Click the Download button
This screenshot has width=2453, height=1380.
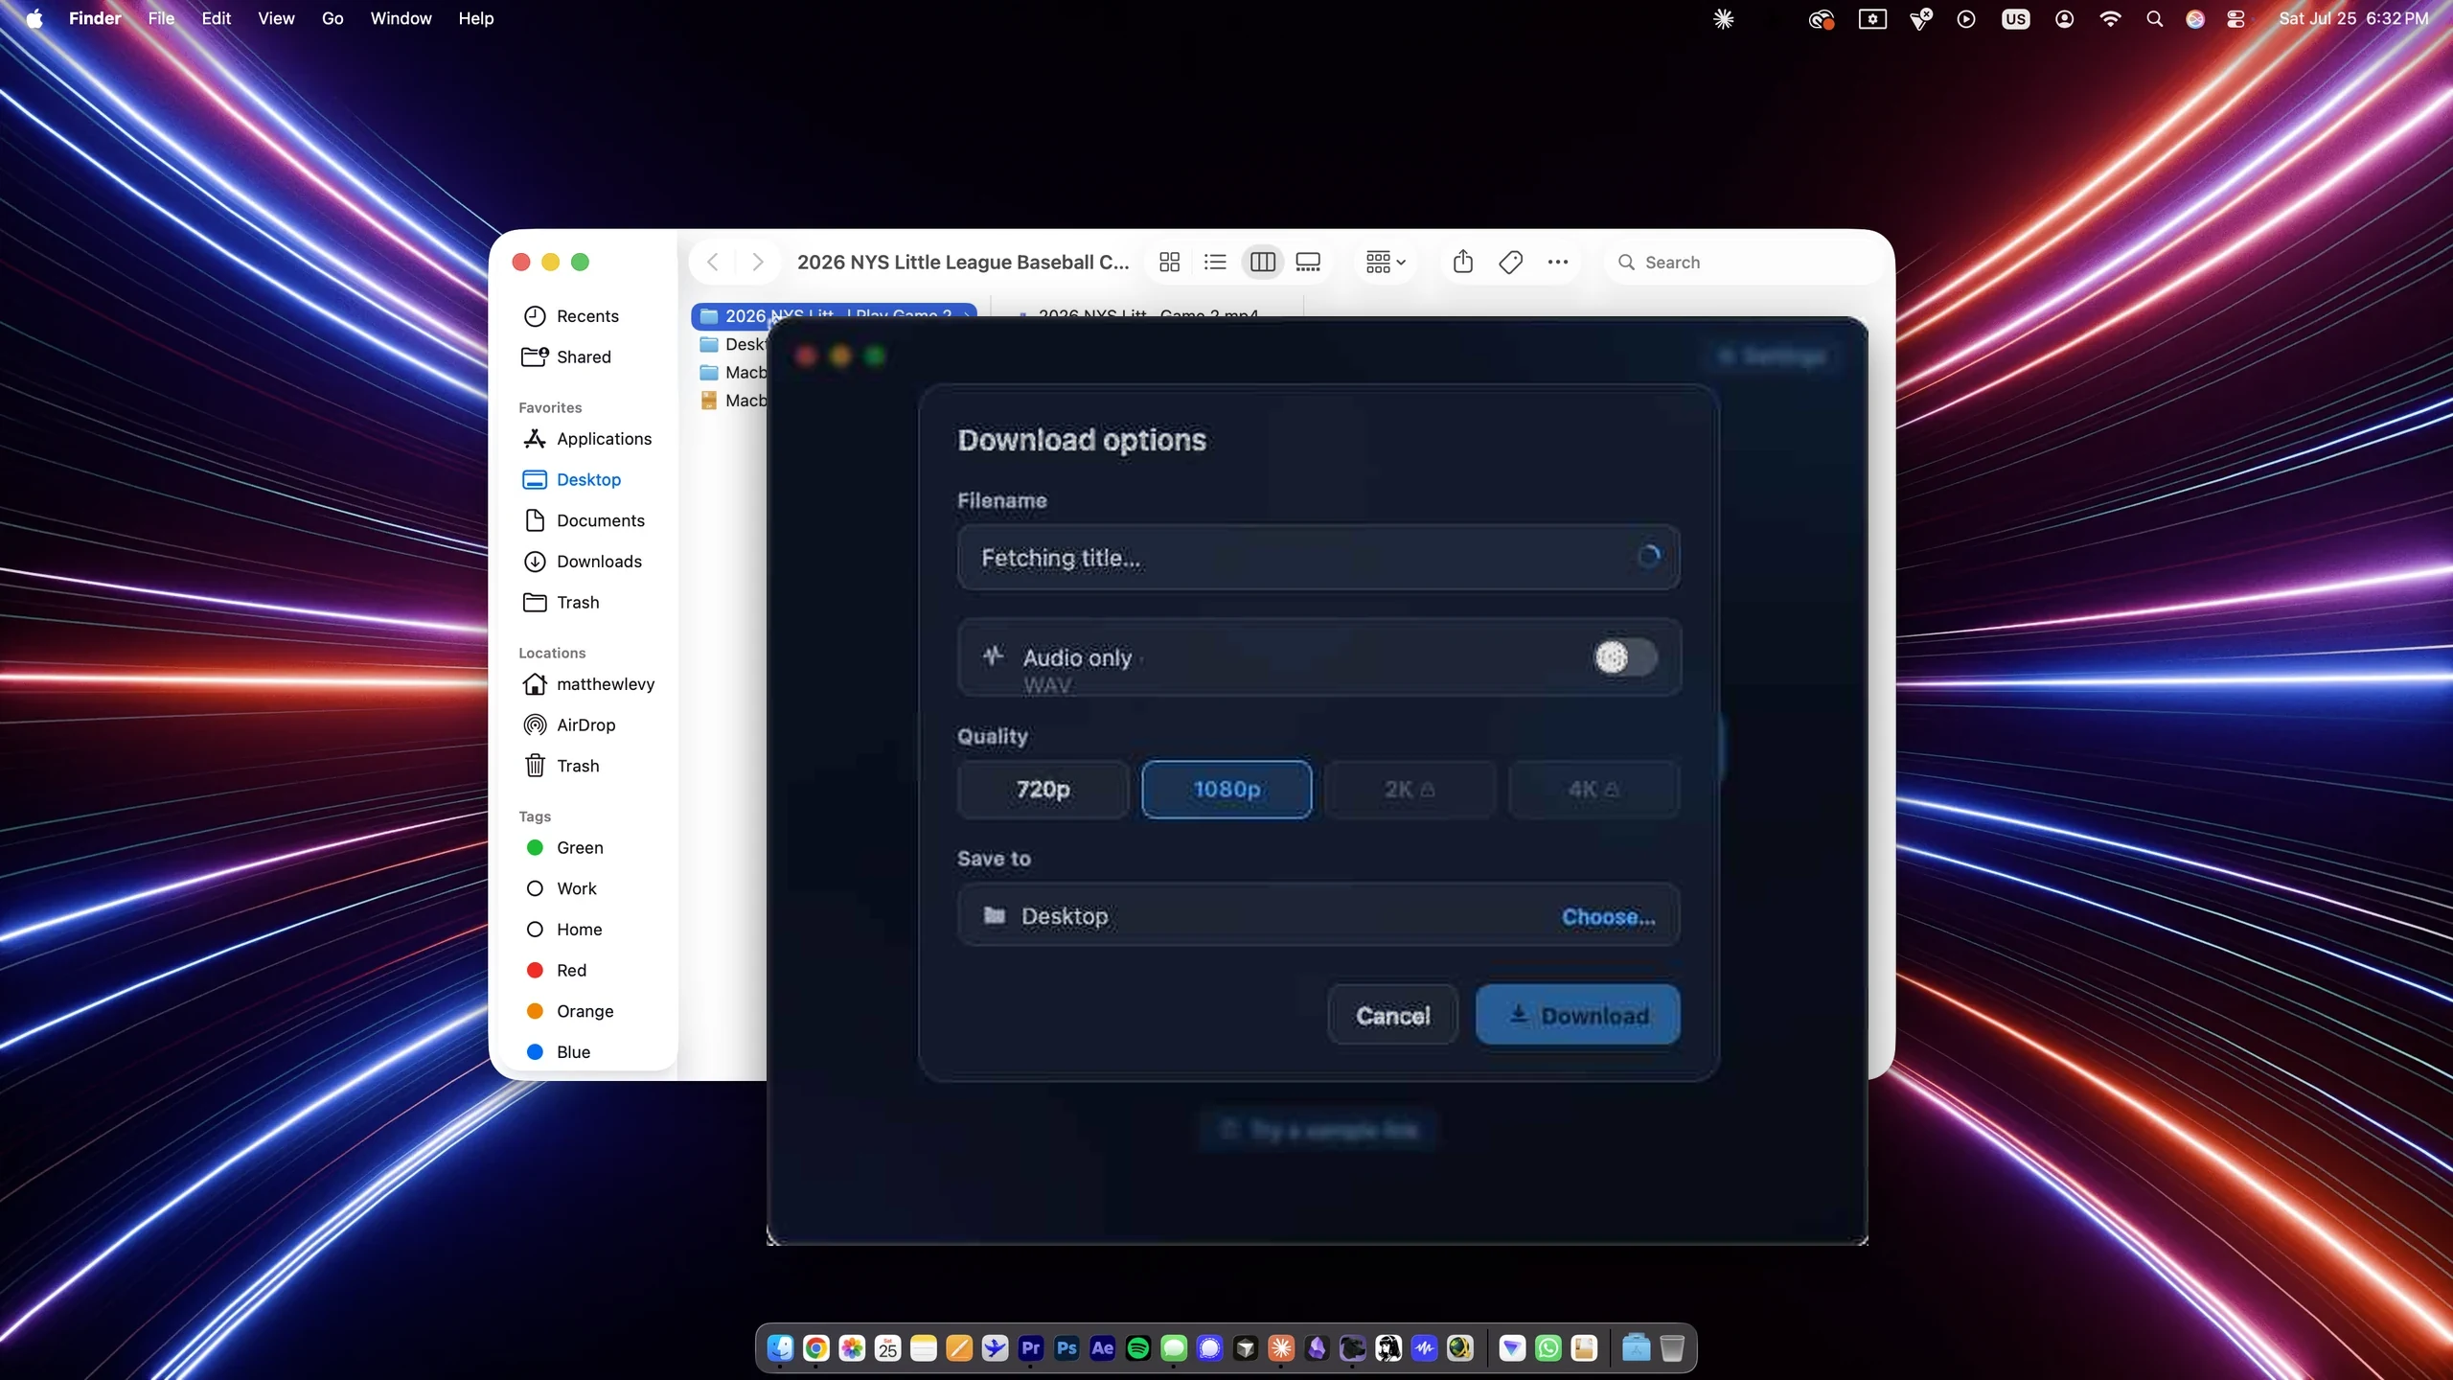click(1577, 1015)
